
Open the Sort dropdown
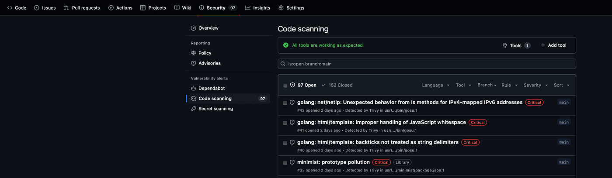562,85
